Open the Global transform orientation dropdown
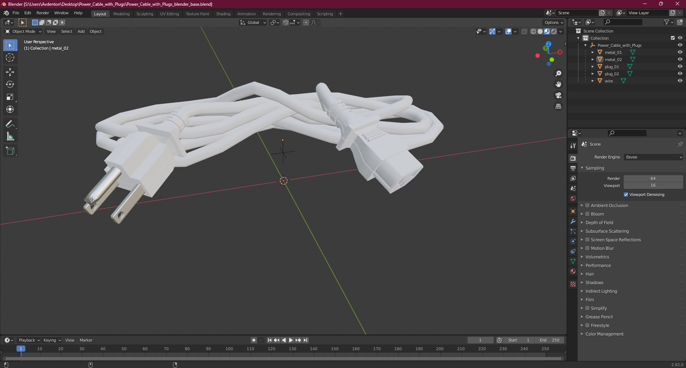686x368 pixels. 253,22
